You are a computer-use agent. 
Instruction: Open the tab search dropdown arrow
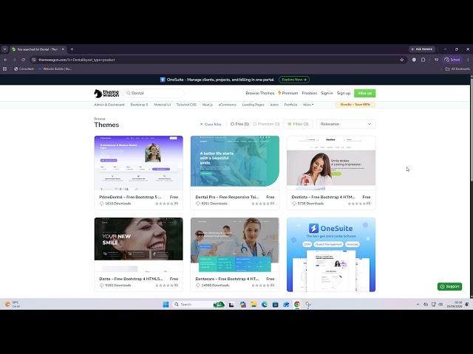(x=4, y=49)
